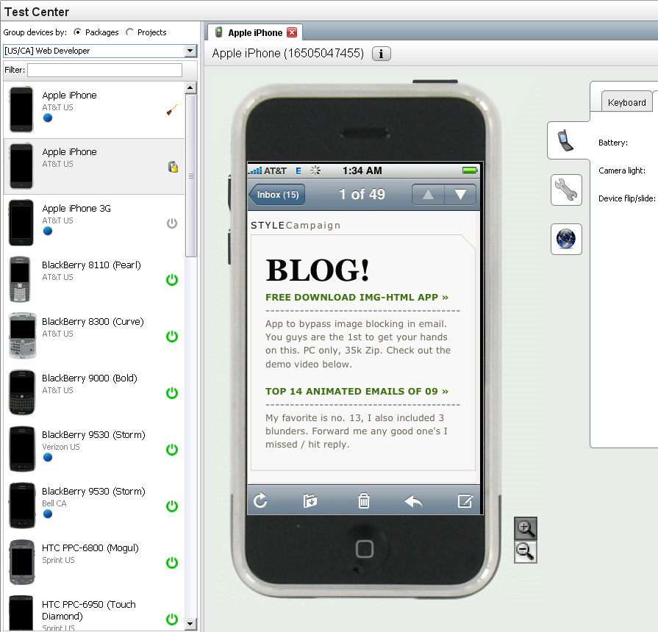Open the wrench settings panel icon
Viewport: 658px width, 632px height.
click(x=566, y=190)
